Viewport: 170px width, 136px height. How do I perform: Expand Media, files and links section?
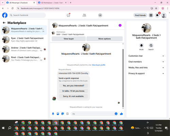[146, 67]
